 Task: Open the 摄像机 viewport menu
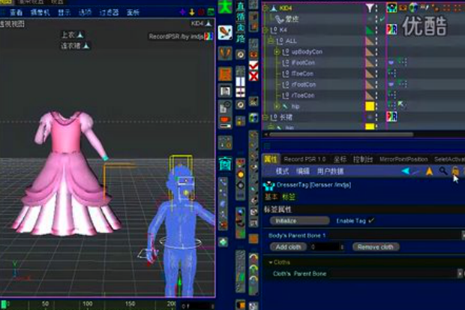(x=40, y=13)
